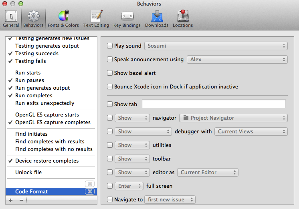
Task: Open Key Bindings preferences
Action: click(x=127, y=19)
